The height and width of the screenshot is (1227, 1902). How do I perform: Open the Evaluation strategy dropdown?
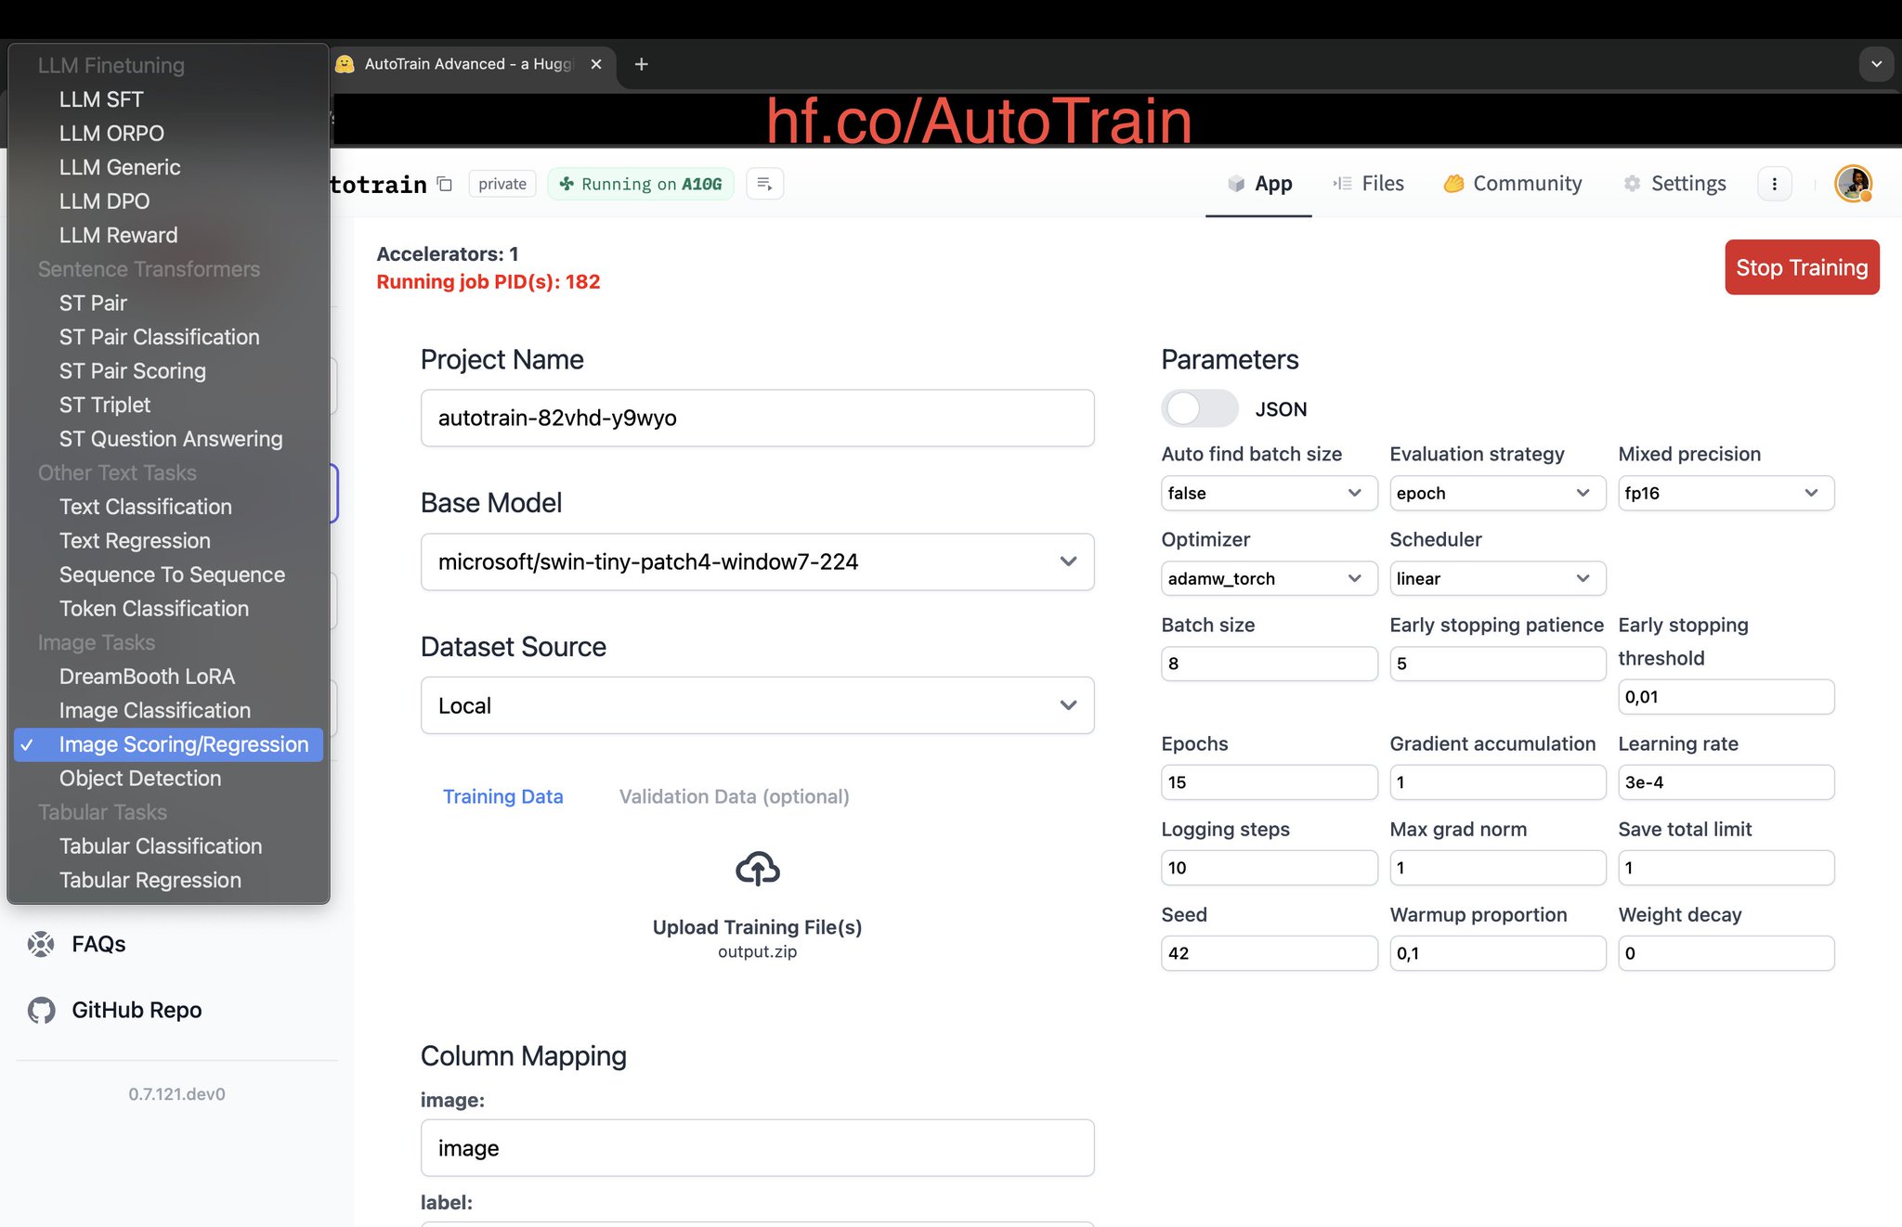[x=1497, y=493]
